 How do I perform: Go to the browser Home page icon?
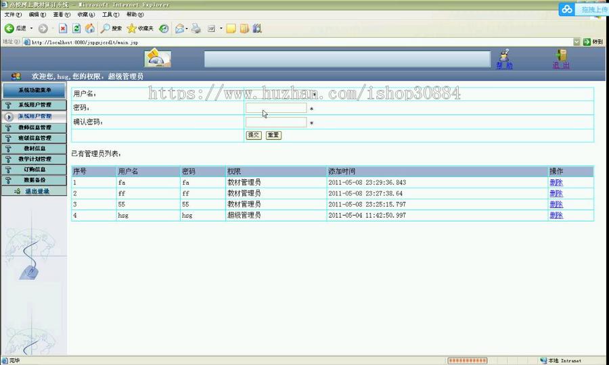pyautogui.click(x=90, y=28)
